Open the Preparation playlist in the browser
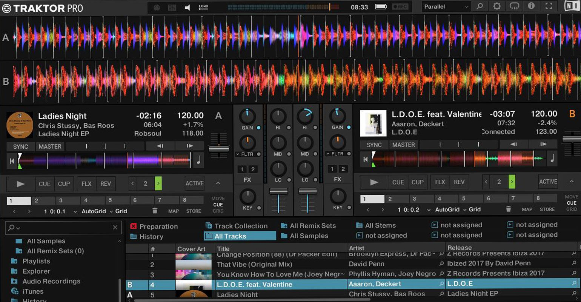581x302 pixels. (x=158, y=226)
